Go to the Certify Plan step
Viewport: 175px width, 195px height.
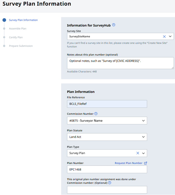16,37
